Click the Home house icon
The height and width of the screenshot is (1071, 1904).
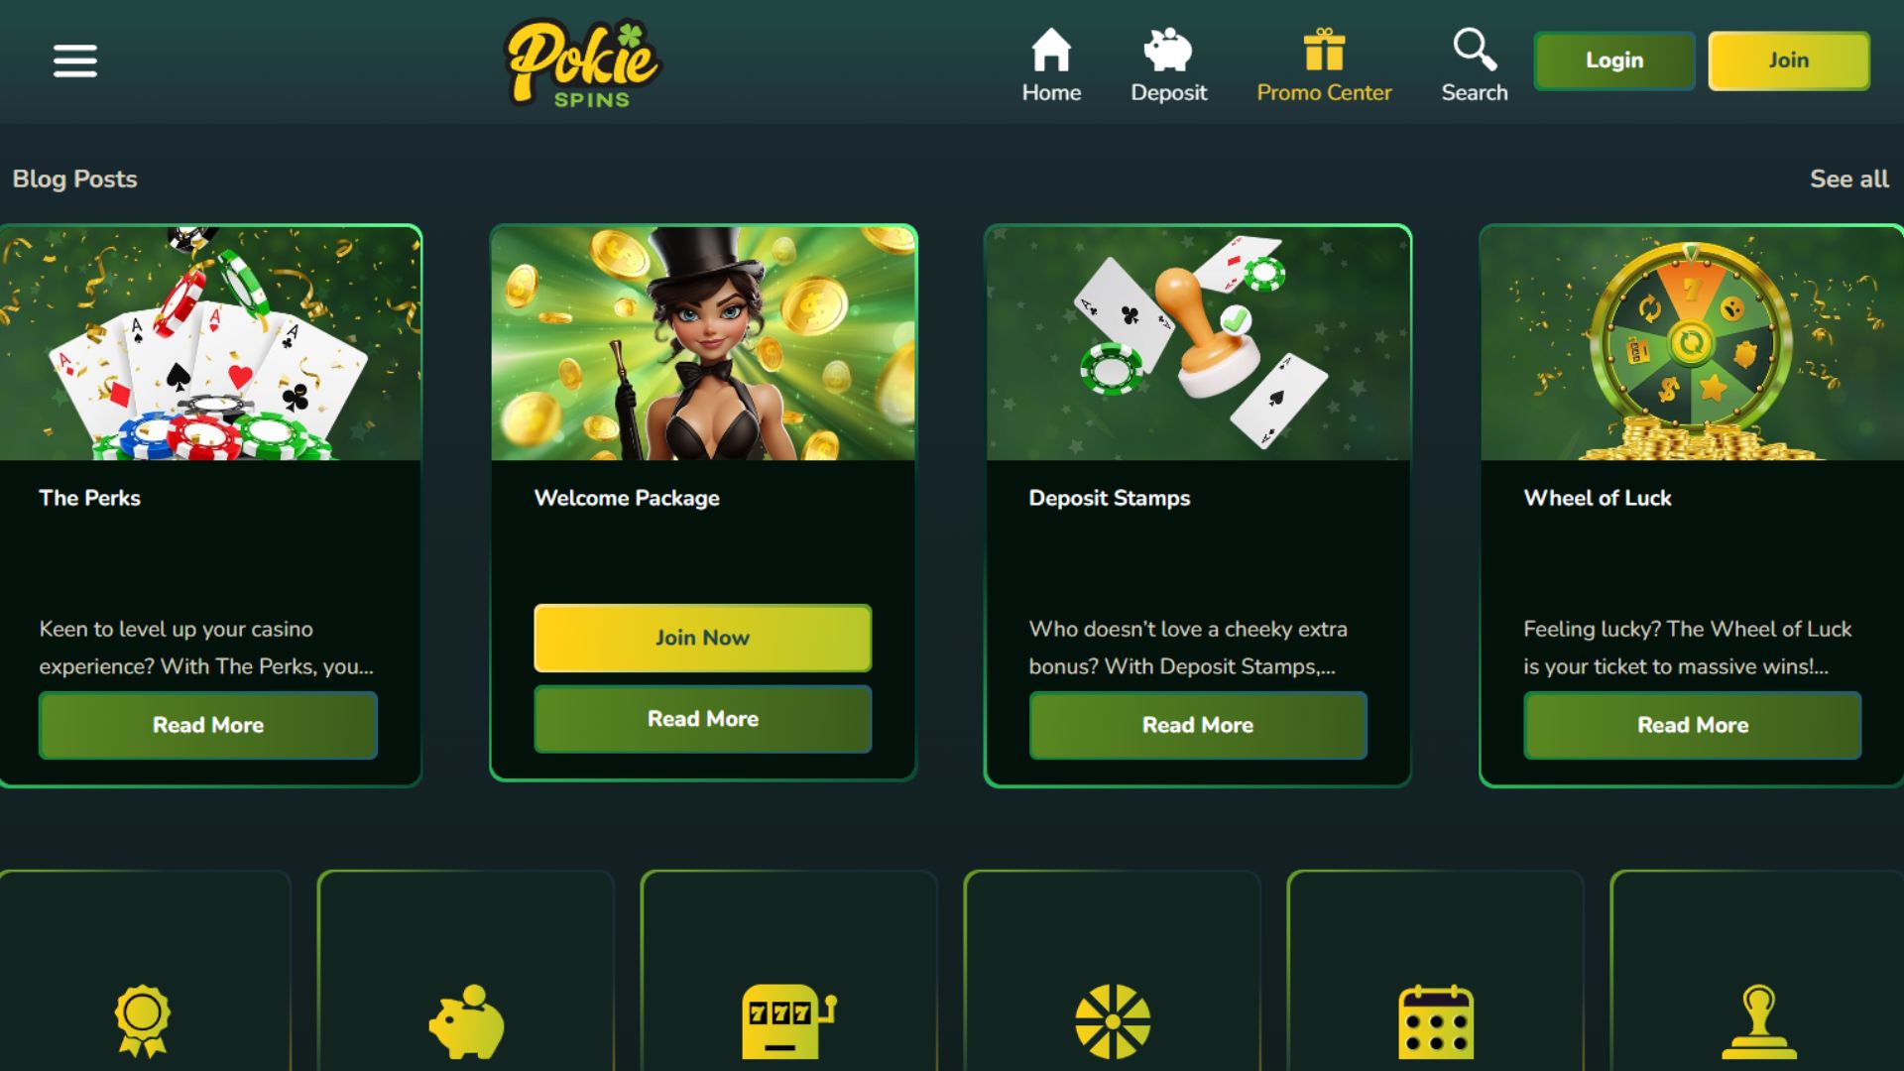pyautogui.click(x=1051, y=50)
